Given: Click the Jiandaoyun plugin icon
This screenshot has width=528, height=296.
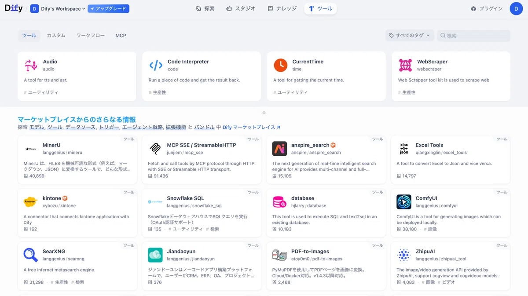Looking at the screenshot, I should tap(155, 255).
